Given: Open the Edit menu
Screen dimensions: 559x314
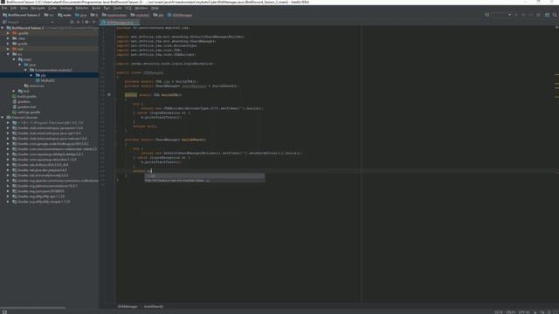Looking at the screenshot, I should 14,8.
